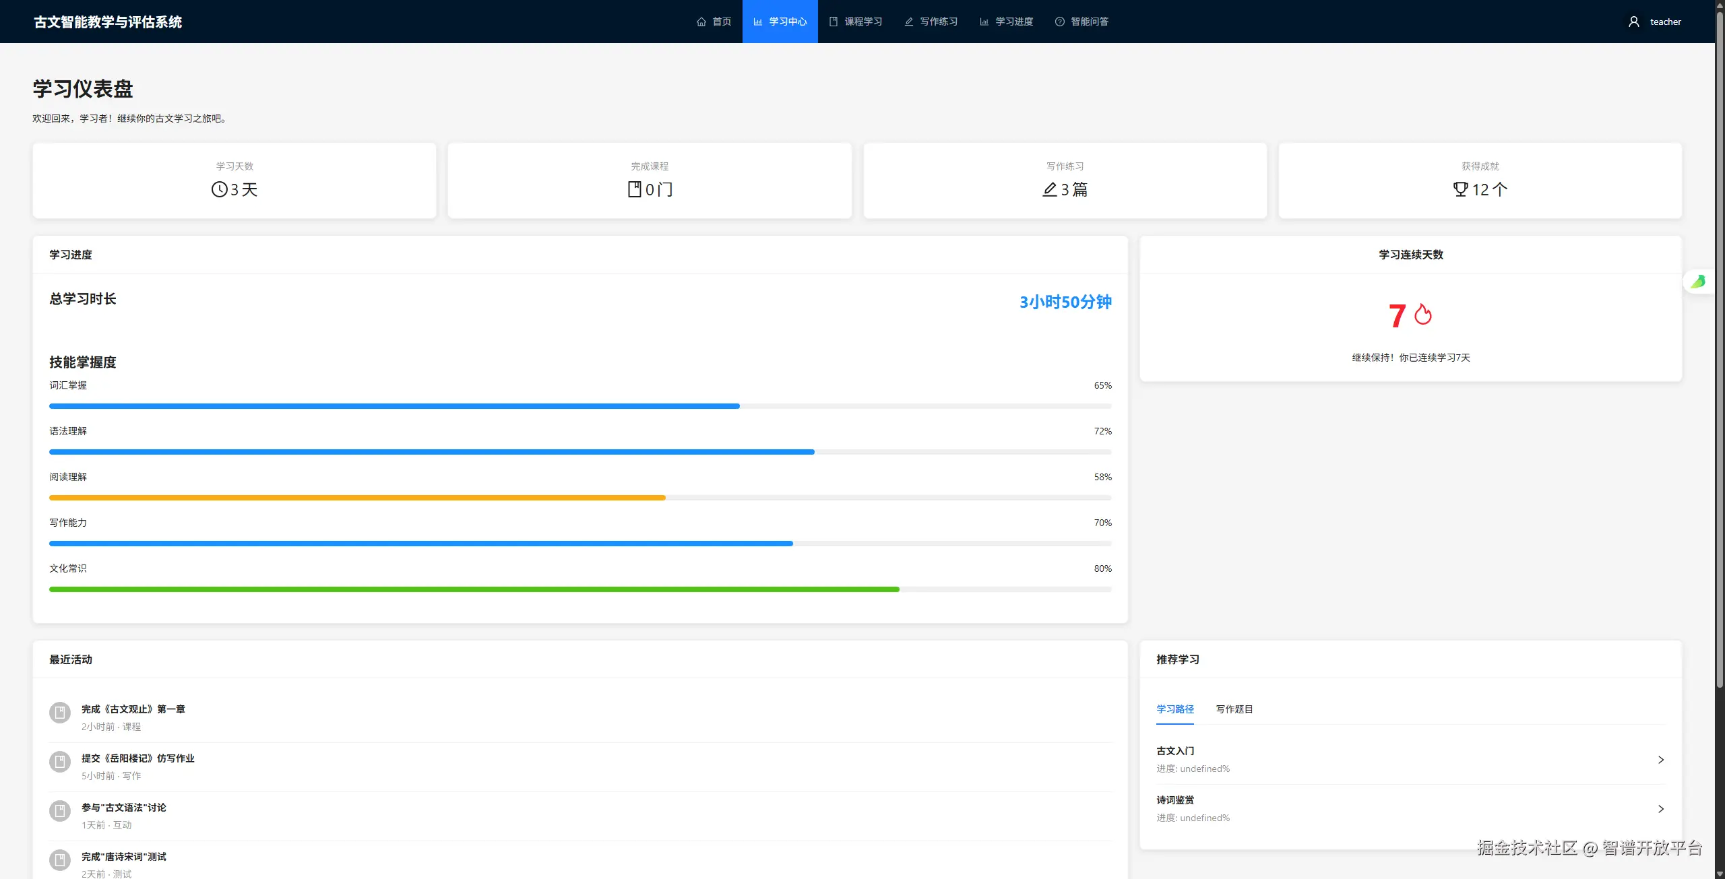Viewport: 1725px width, 879px height.
Task: Click the pencil icon in 写作练习 card
Action: [x=1049, y=189]
